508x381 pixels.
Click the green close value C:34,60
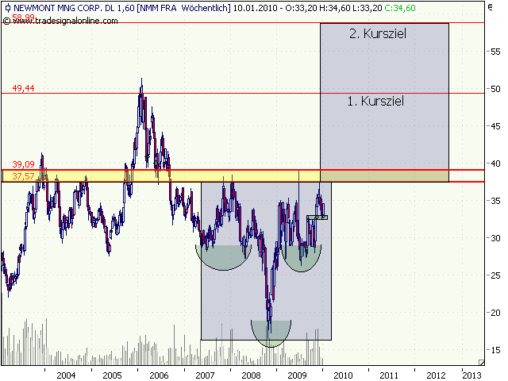(x=400, y=8)
